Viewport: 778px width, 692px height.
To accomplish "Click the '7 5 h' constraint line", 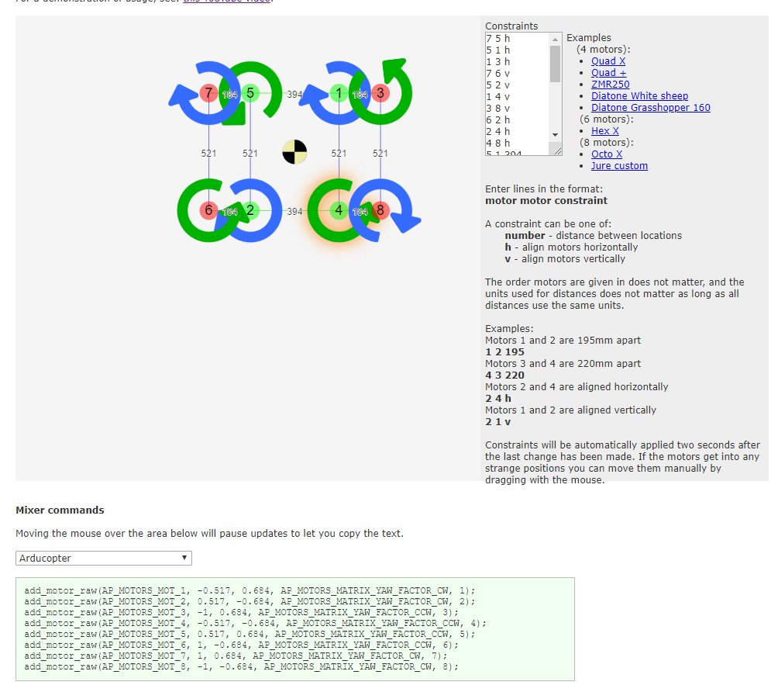I will click(498, 39).
